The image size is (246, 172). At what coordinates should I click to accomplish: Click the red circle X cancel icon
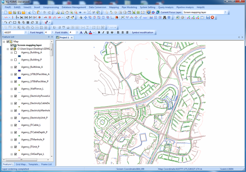[212, 17]
